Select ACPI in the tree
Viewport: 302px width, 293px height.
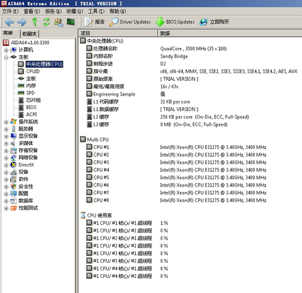coord(31,114)
